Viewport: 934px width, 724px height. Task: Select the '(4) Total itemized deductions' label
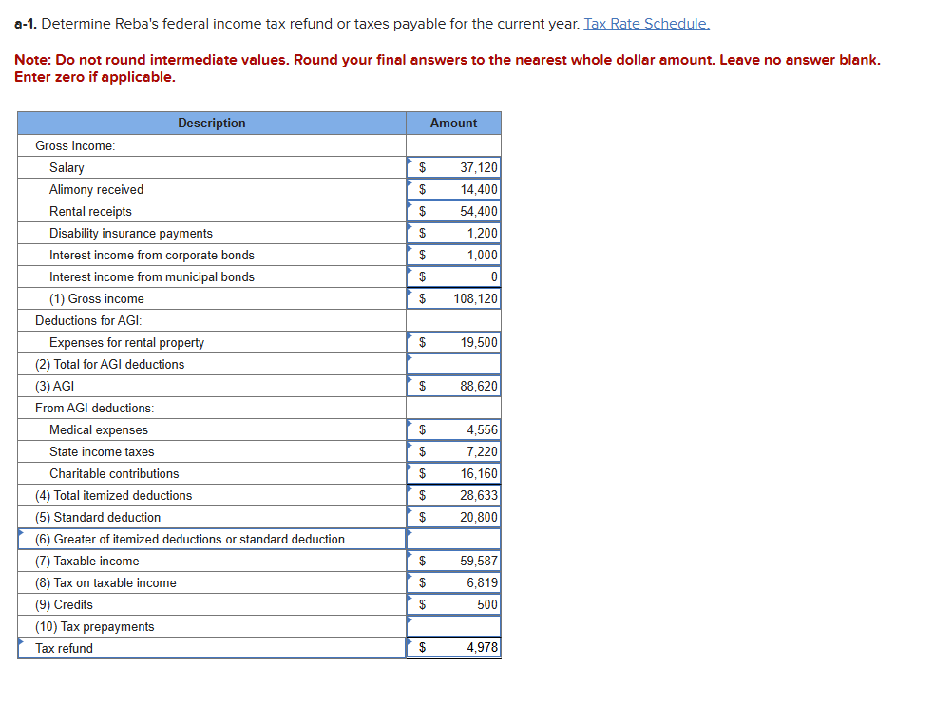pos(114,495)
